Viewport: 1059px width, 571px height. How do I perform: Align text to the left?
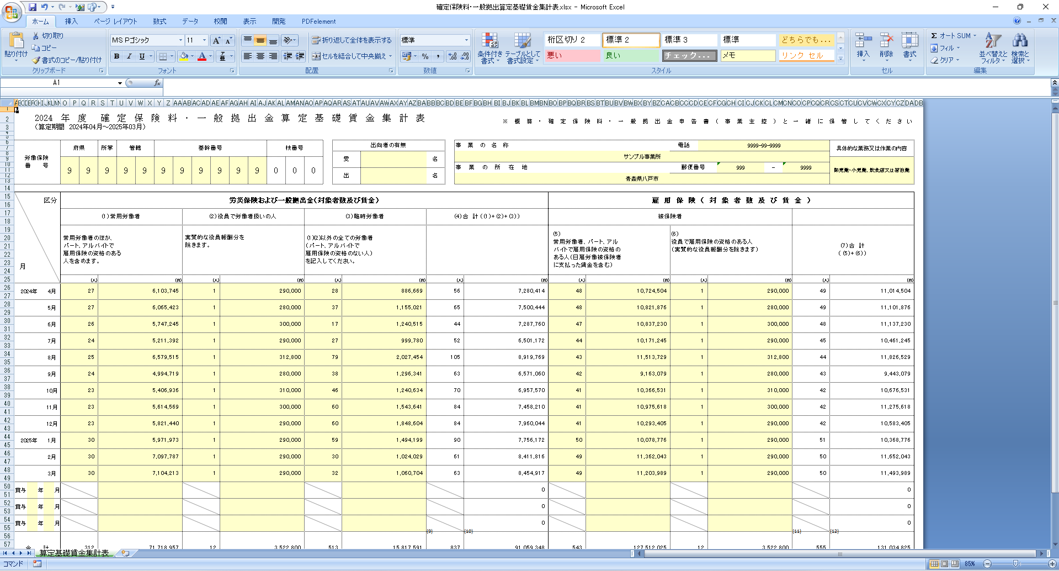pyautogui.click(x=248, y=56)
